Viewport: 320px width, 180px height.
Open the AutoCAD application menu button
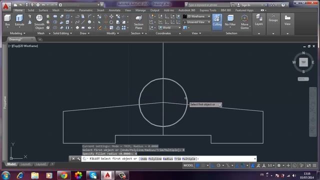coord(6,6)
